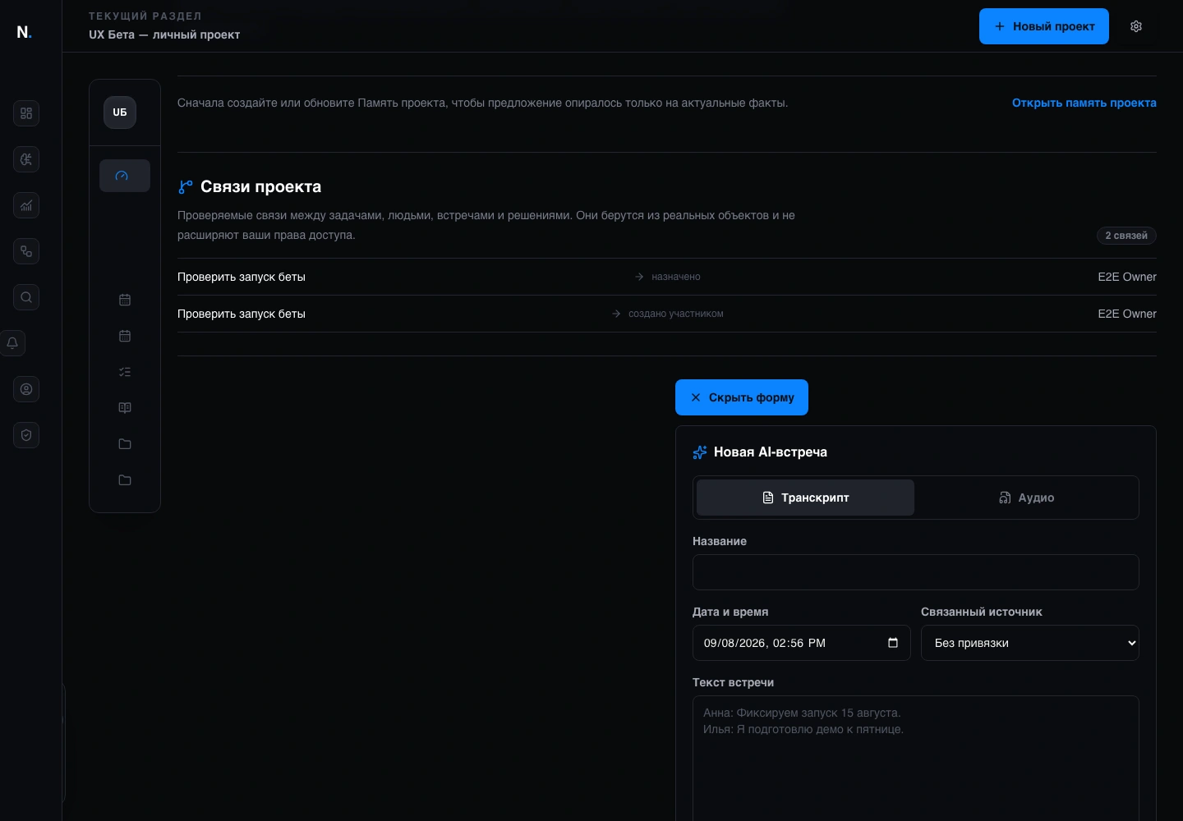
Task: Open the Проверить запуск беты row marked назначено
Action: pos(667,277)
